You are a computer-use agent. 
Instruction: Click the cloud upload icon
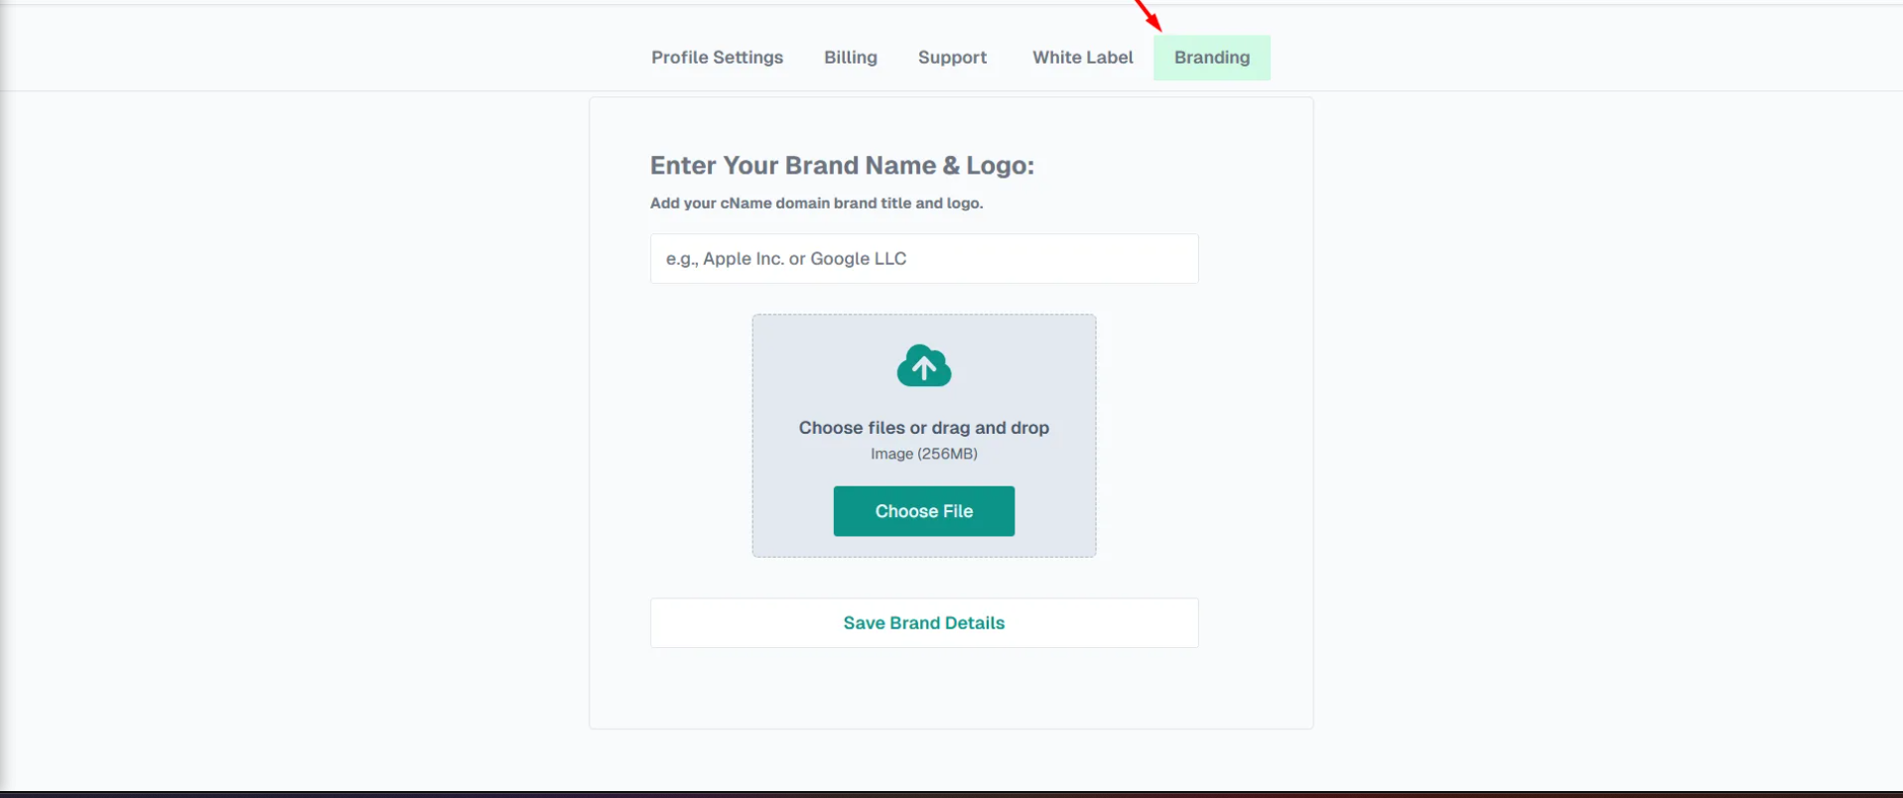[923, 366]
